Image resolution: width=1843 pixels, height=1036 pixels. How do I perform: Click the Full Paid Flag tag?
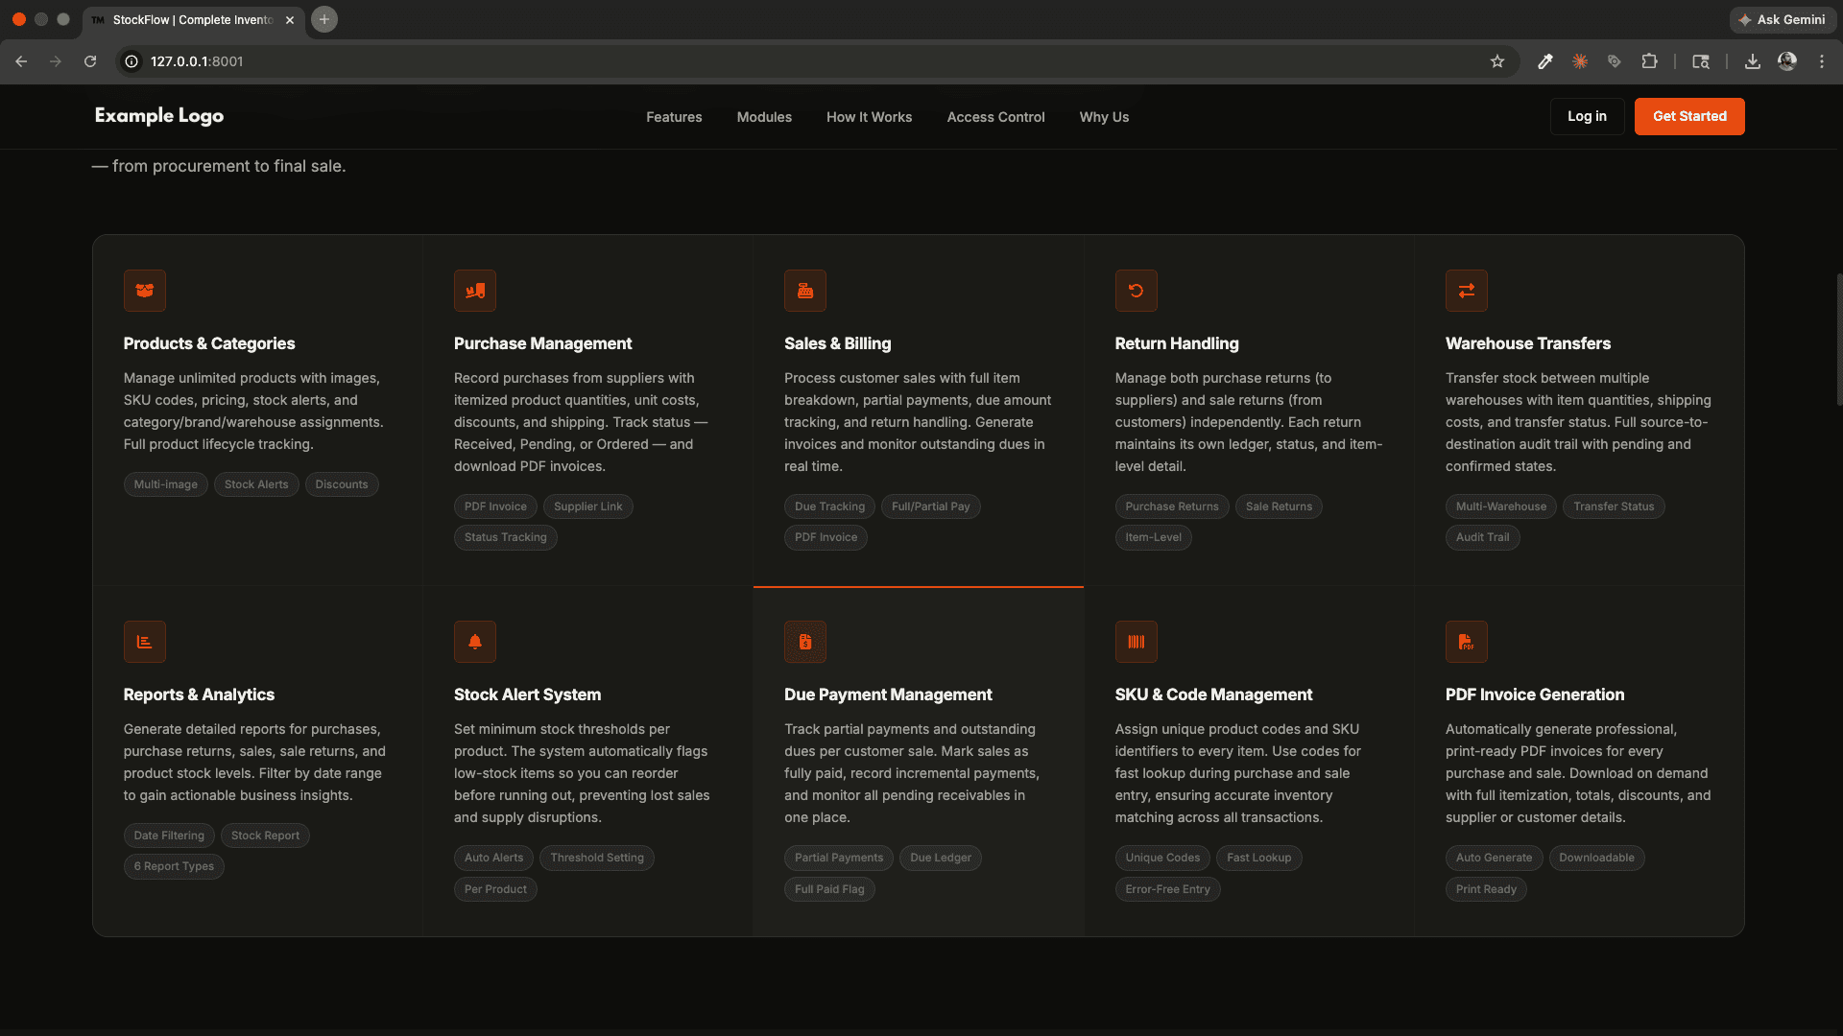pyautogui.click(x=829, y=889)
